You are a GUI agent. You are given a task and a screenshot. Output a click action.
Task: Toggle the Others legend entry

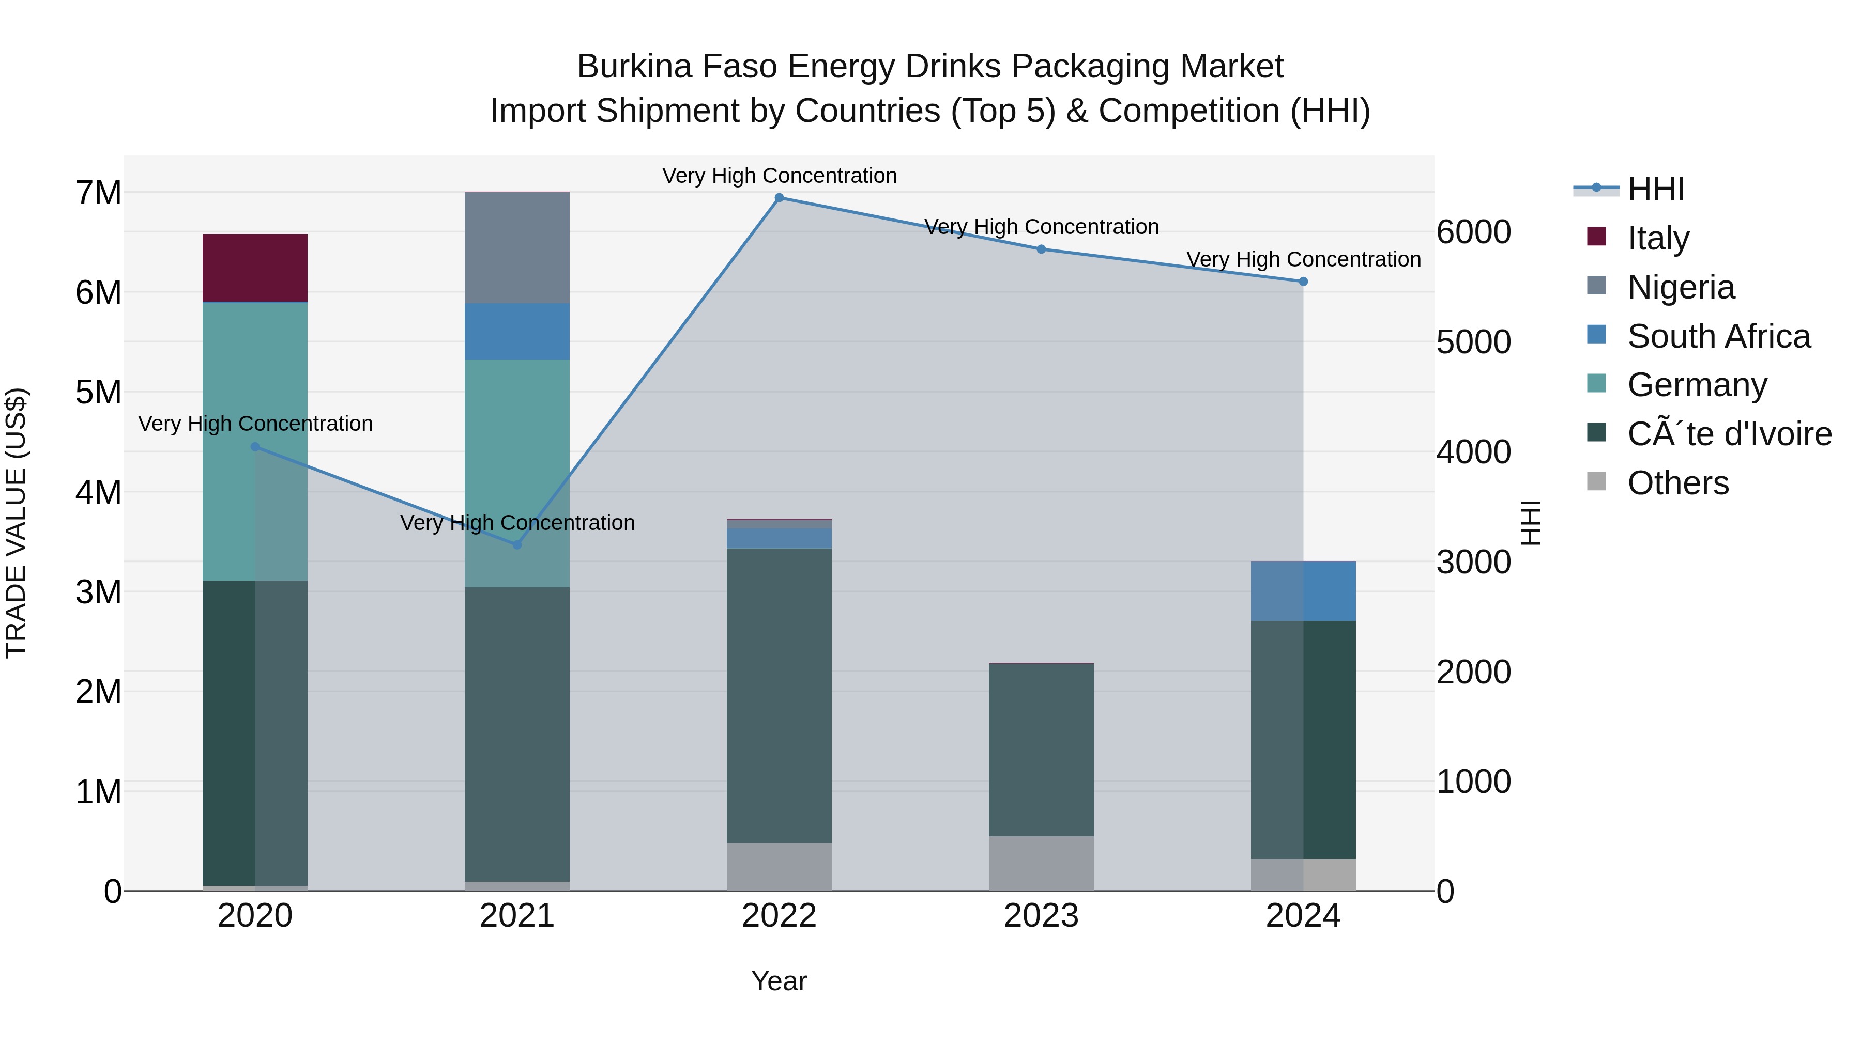pos(1657,483)
